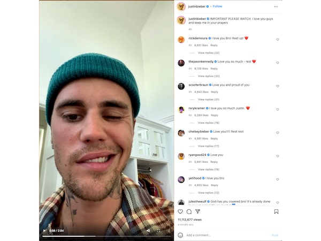The image size is (321, 241).
Task: Show the replies under rorykramer's comment
Action: (209, 123)
